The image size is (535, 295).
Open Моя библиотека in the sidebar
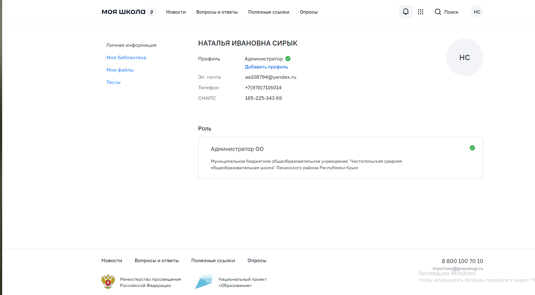(126, 58)
